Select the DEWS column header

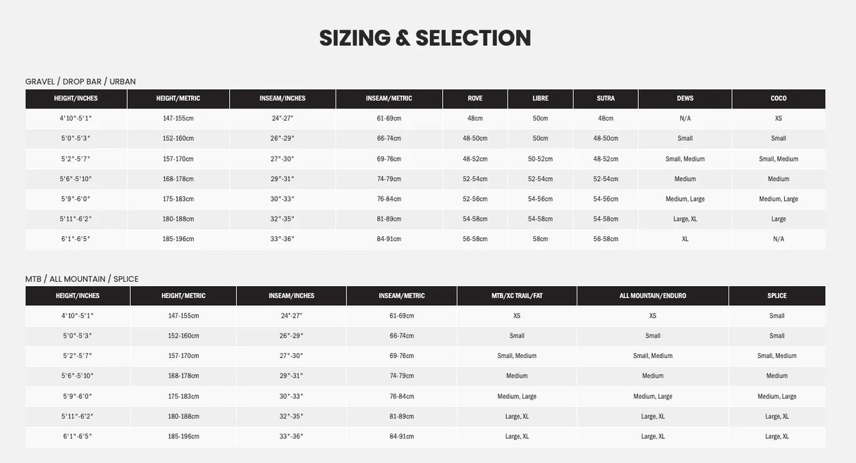click(x=685, y=99)
